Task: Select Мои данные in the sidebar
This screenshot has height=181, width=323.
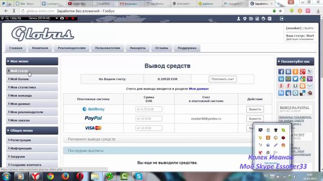Action: 32,104
